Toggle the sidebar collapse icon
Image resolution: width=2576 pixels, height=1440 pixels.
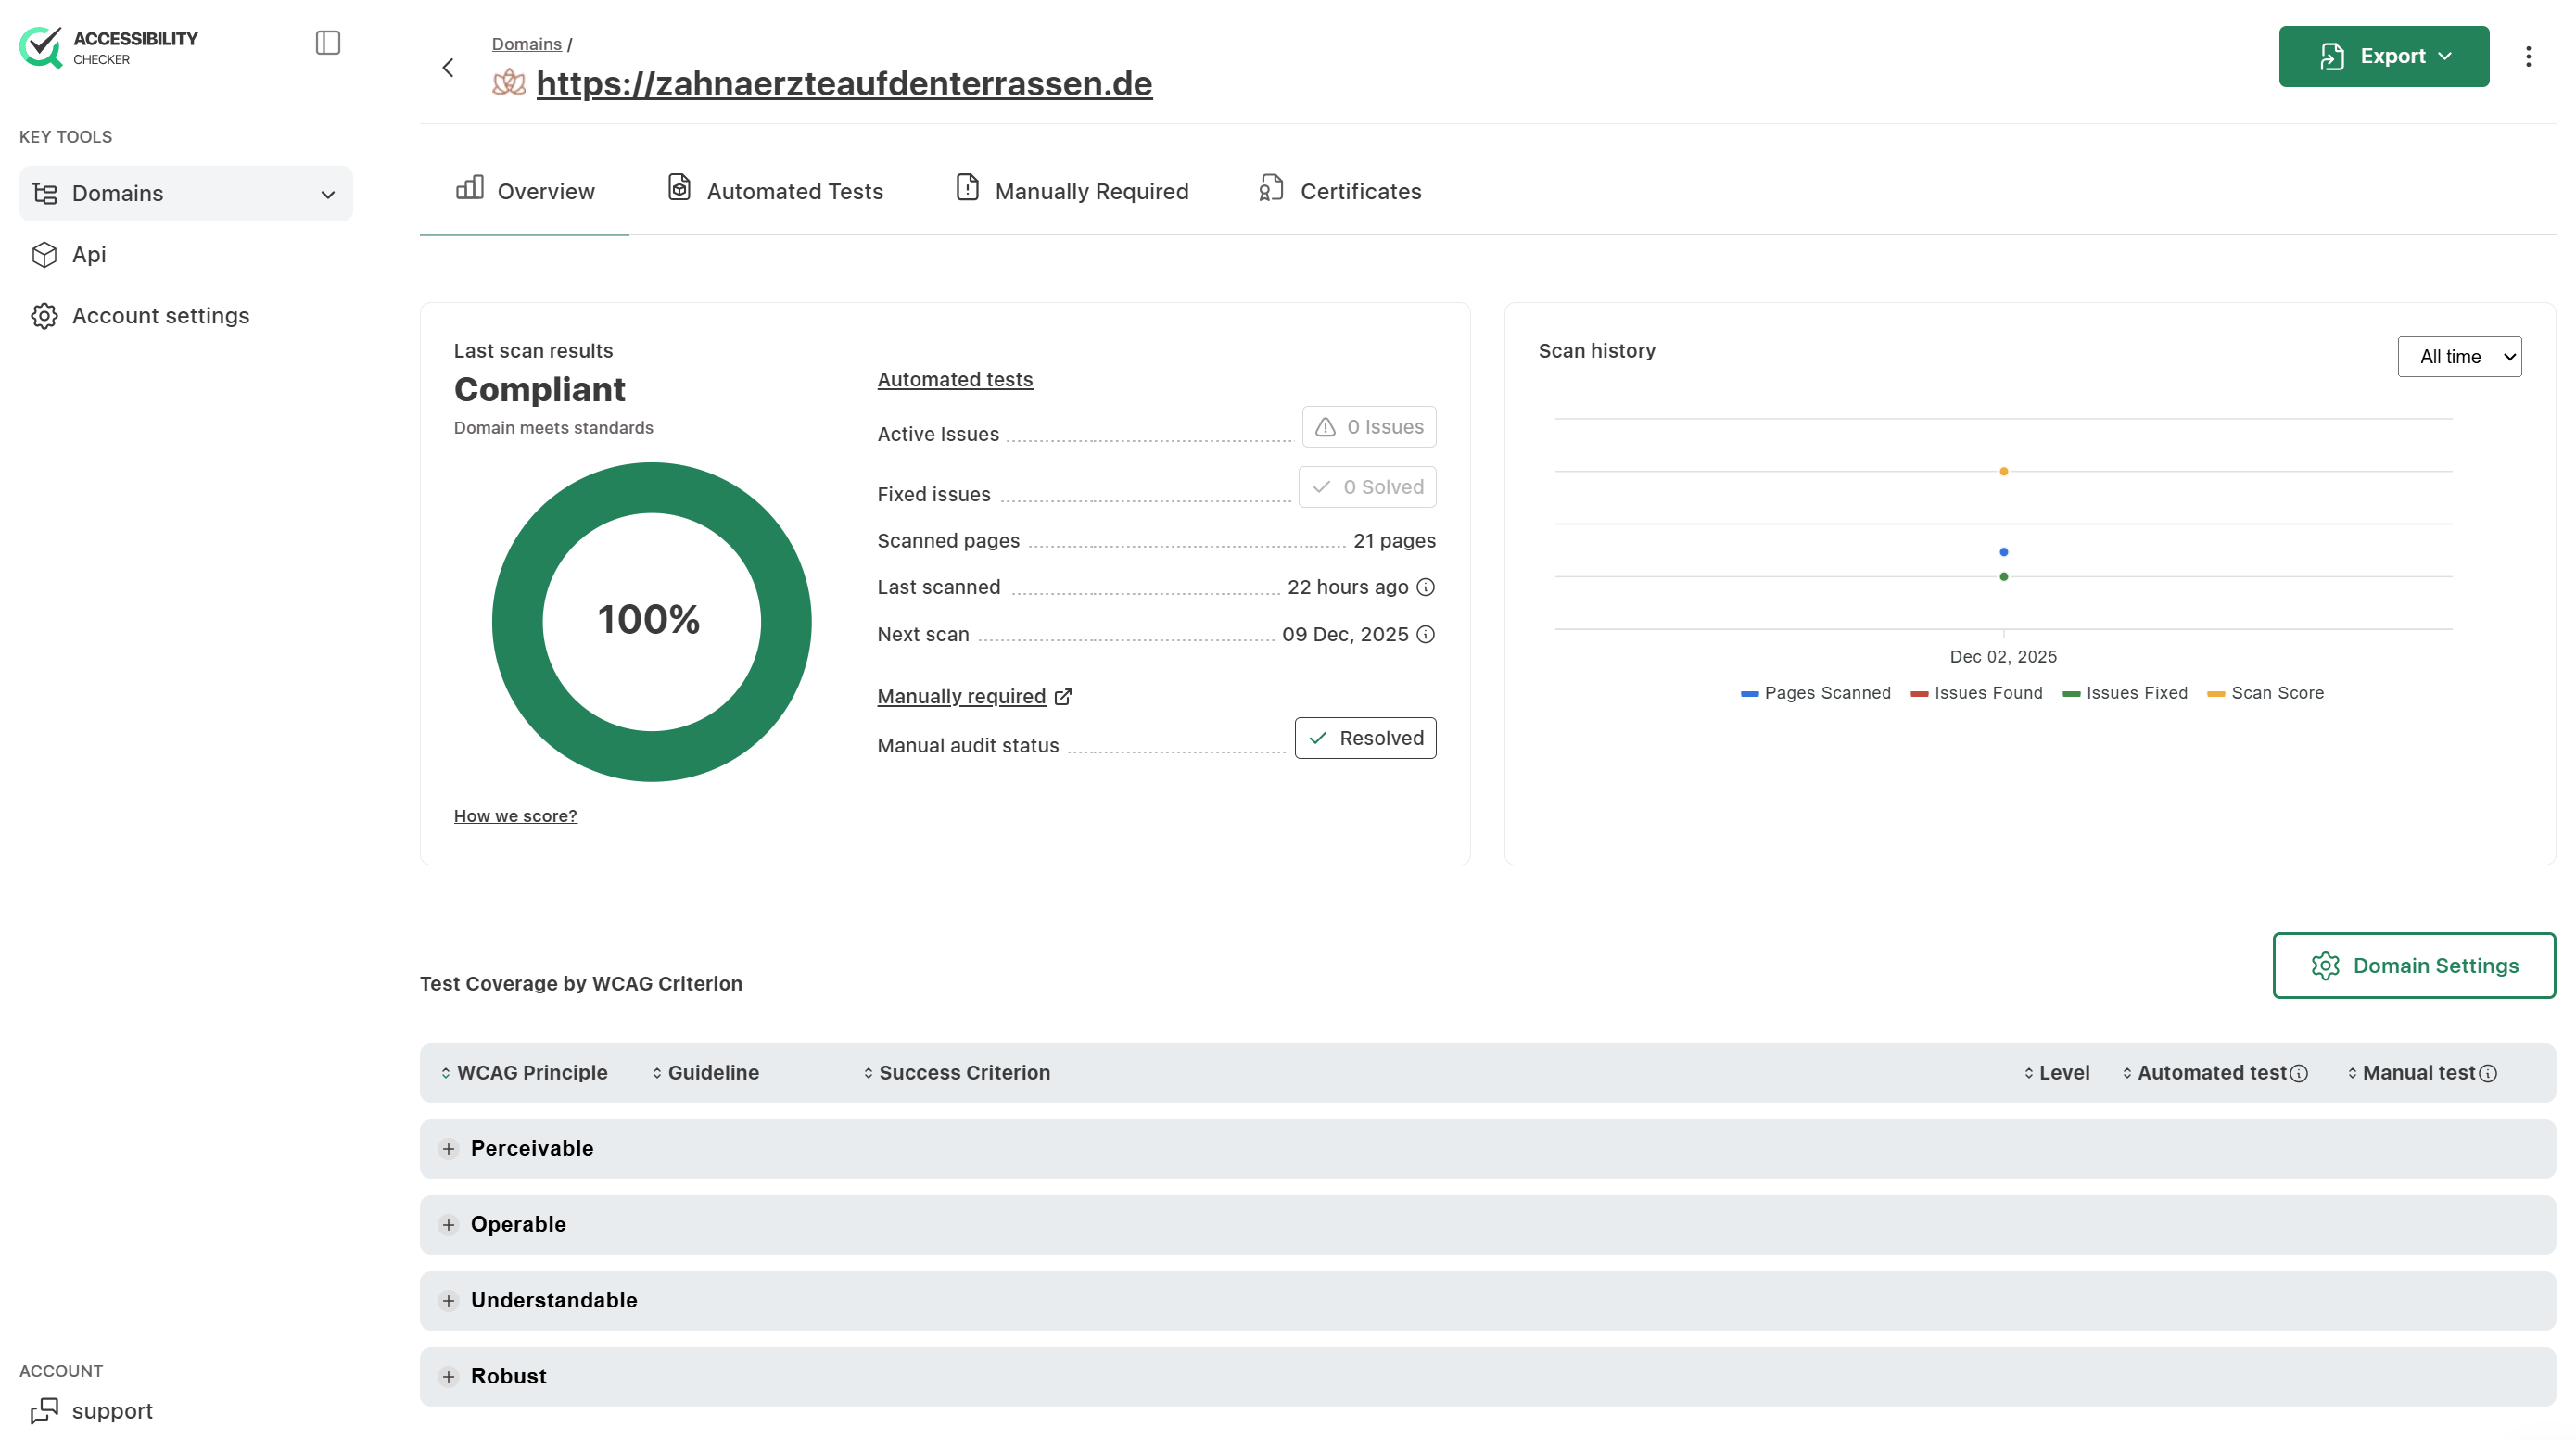point(327,42)
